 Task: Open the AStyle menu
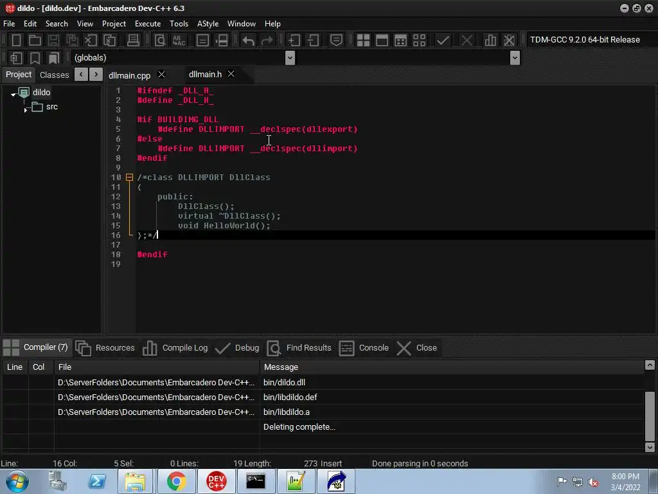pos(208,24)
